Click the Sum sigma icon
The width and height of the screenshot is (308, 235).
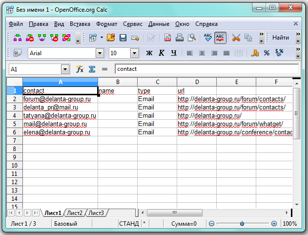click(92, 69)
